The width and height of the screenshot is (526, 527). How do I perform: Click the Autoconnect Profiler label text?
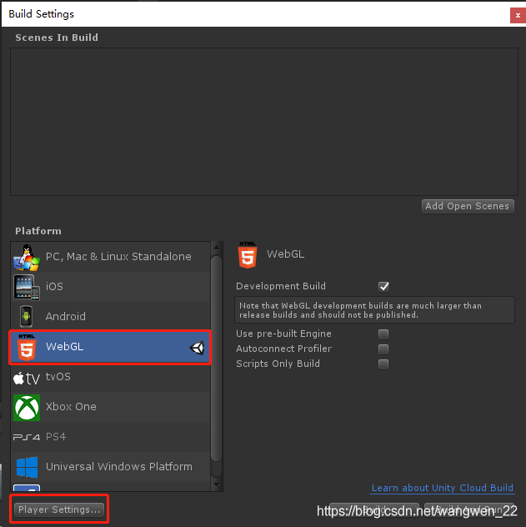coord(283,349)
